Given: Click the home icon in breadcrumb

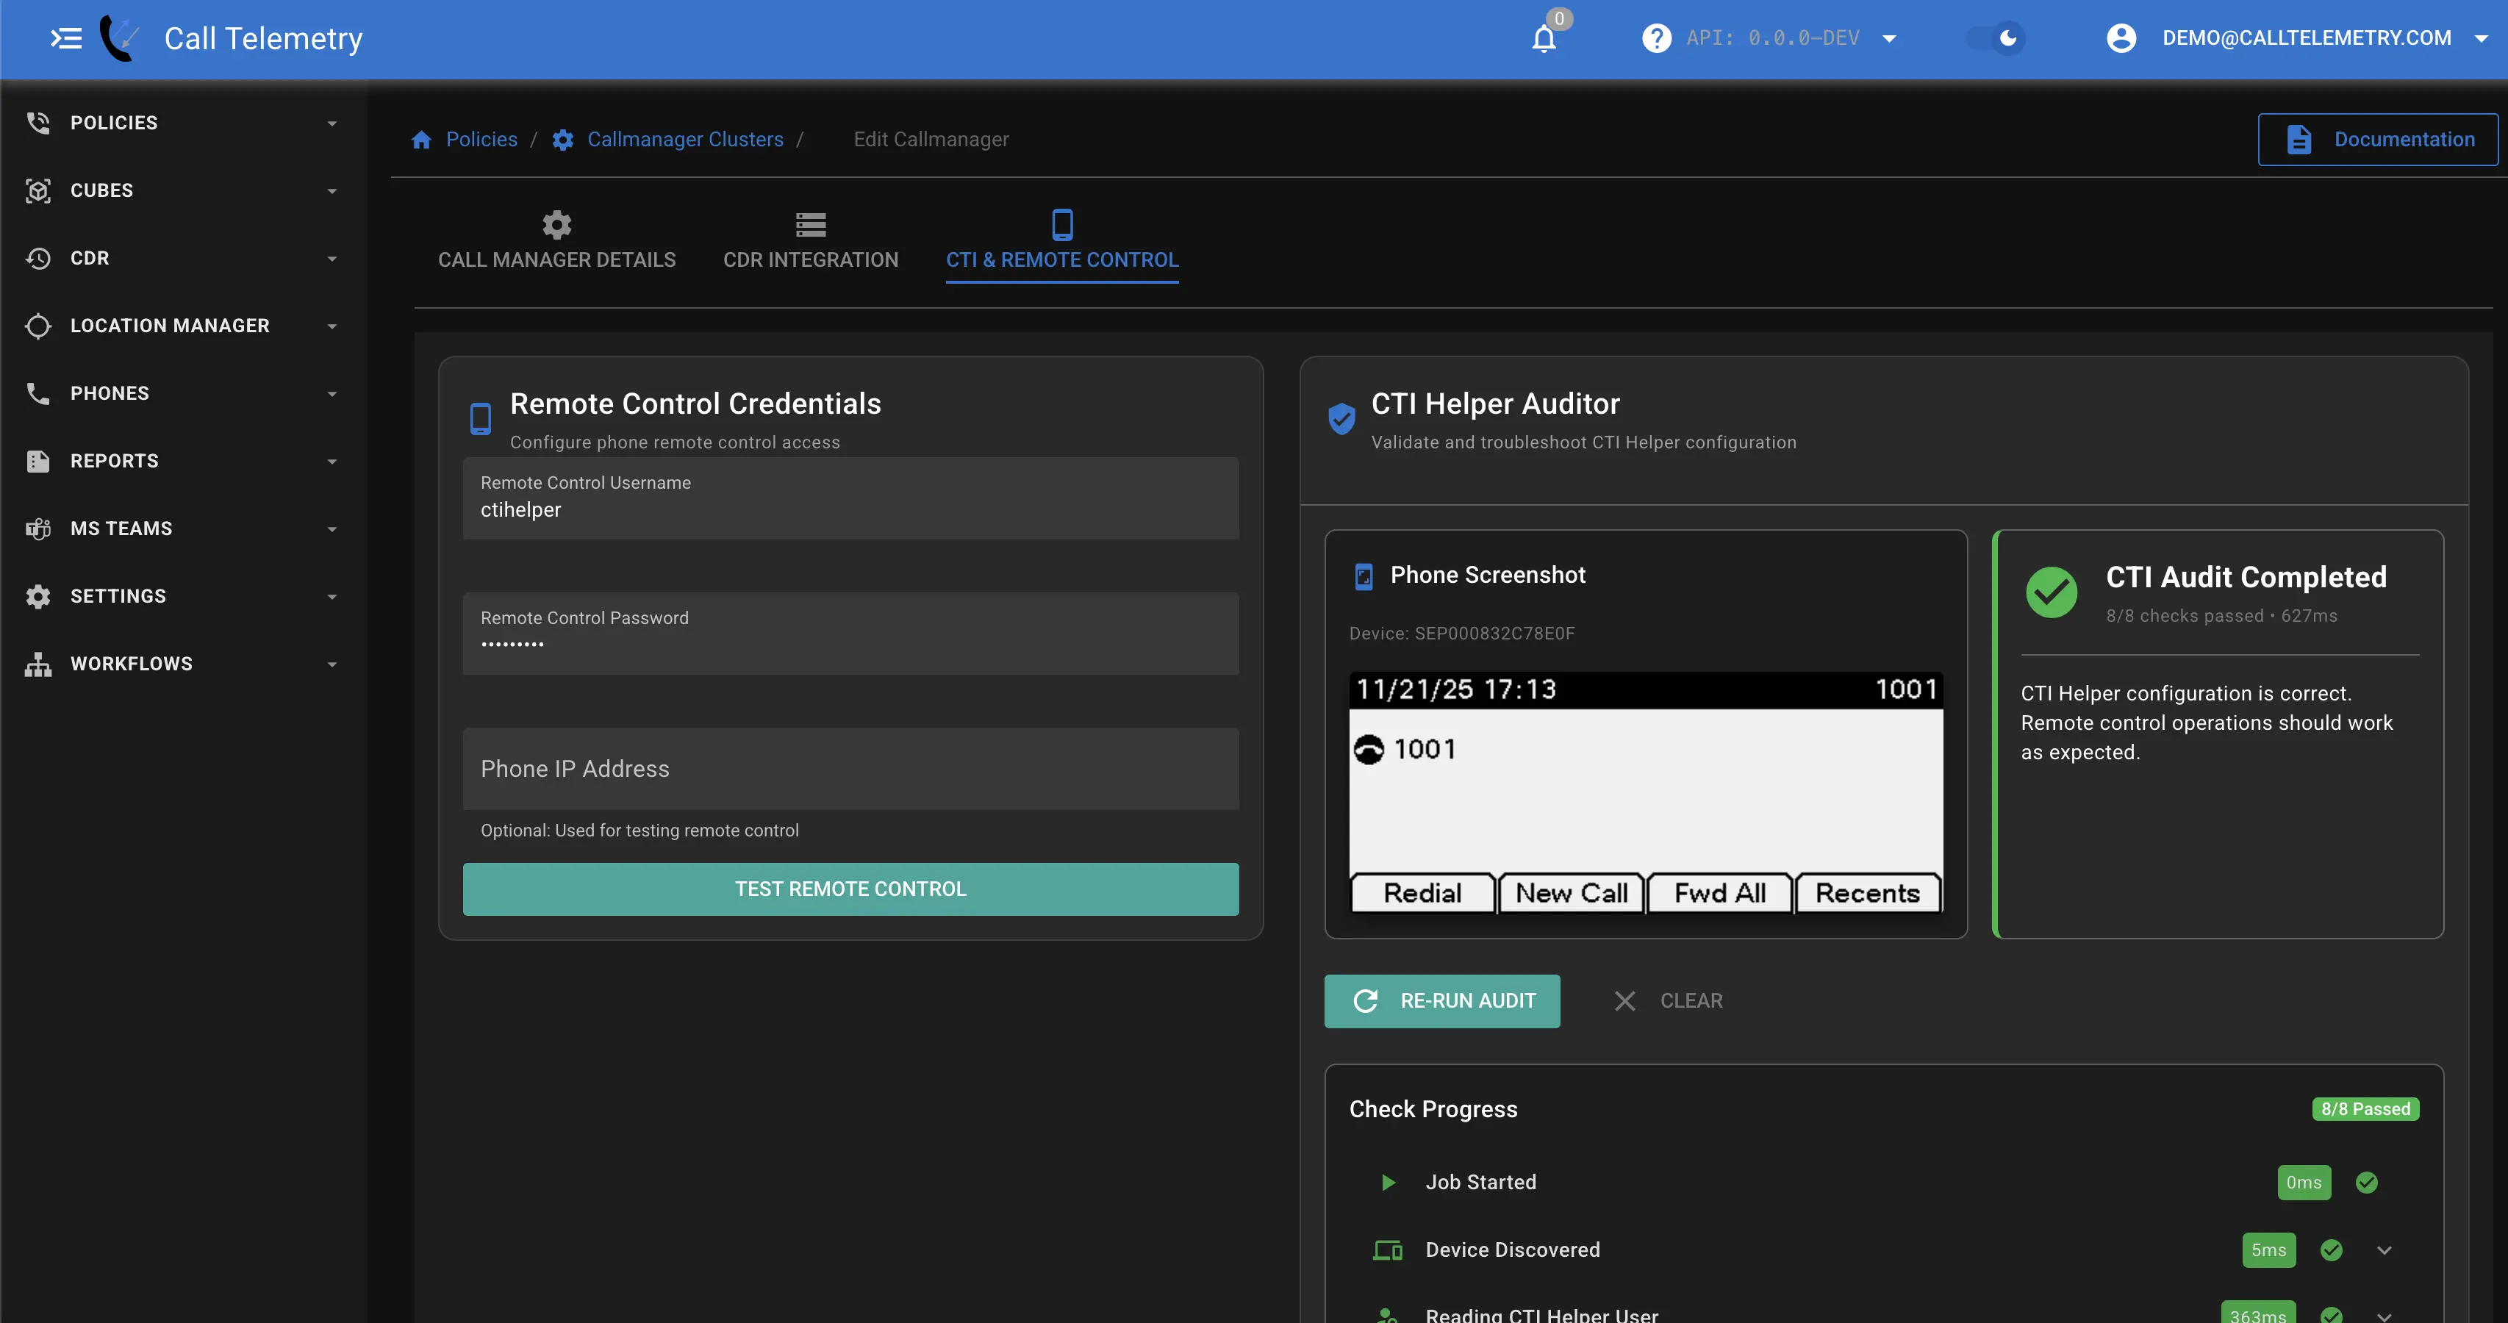Looking at the screenshot, I should coord(420,140).
